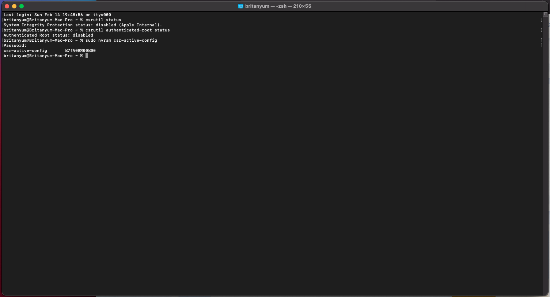Screen dimensions: 550x297
Task: Click the split pane icon in Terminal
Action: pos(545,14)
